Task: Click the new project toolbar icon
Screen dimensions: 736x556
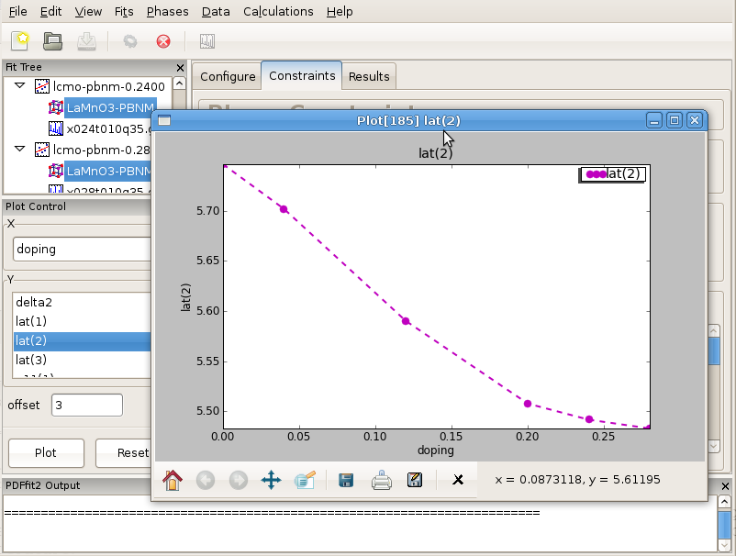Action: pyautogui.click(x=21, y=40)
